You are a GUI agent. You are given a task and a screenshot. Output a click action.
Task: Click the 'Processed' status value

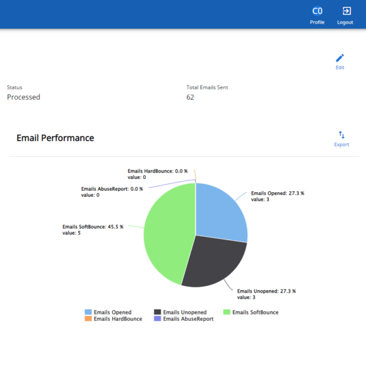[24, 97]
